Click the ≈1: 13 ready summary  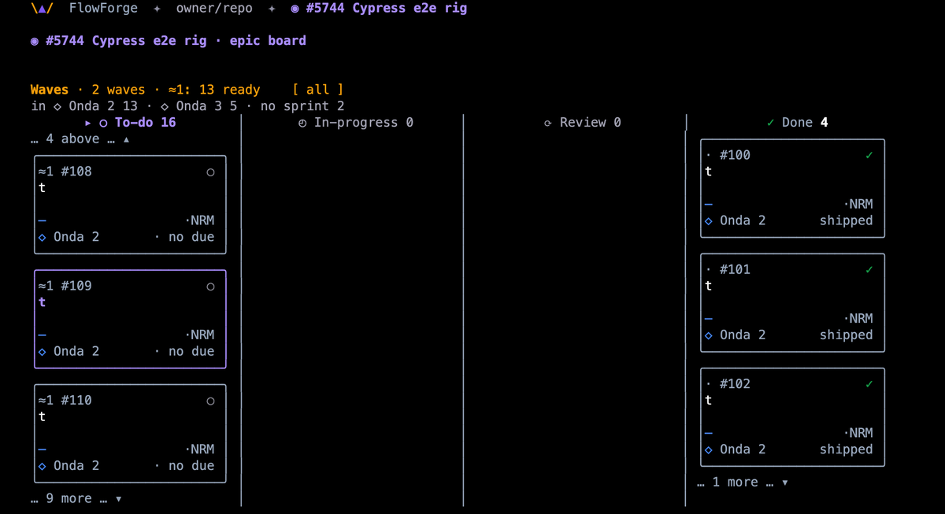214,90
